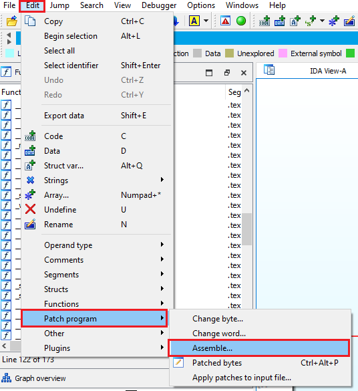358x391 pixels.
Task: Click the IDA View-A tab icon
Action: (269, 70)
